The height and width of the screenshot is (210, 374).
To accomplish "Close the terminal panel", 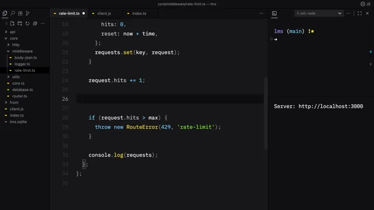I will pyautogui.click(x=368, y=13).
